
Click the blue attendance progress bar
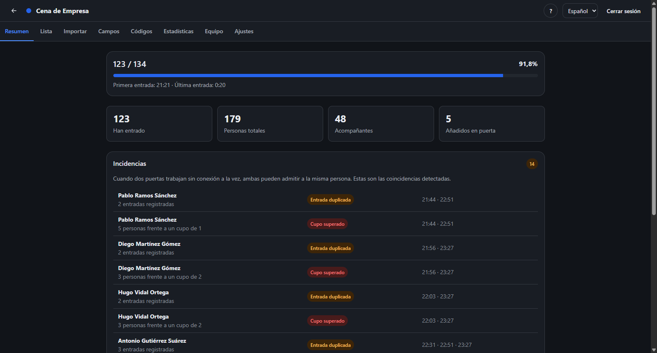click(x=325, y=76)
